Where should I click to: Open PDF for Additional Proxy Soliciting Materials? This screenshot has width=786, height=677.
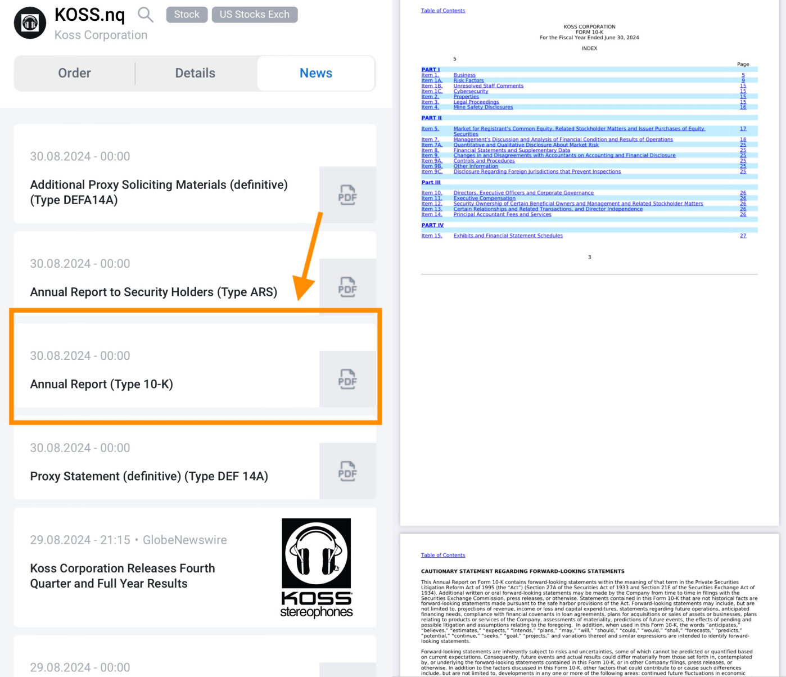click(x=347, y=195)
